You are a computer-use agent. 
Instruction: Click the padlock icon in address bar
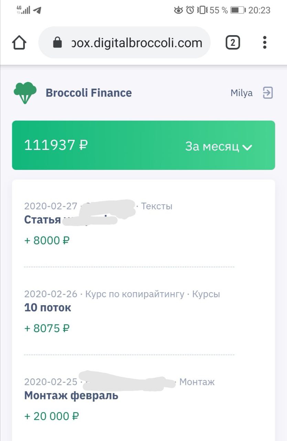(57, 43)
